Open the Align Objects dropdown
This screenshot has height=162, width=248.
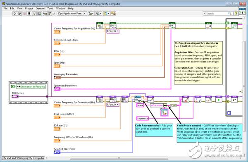(x=91, y=14)
